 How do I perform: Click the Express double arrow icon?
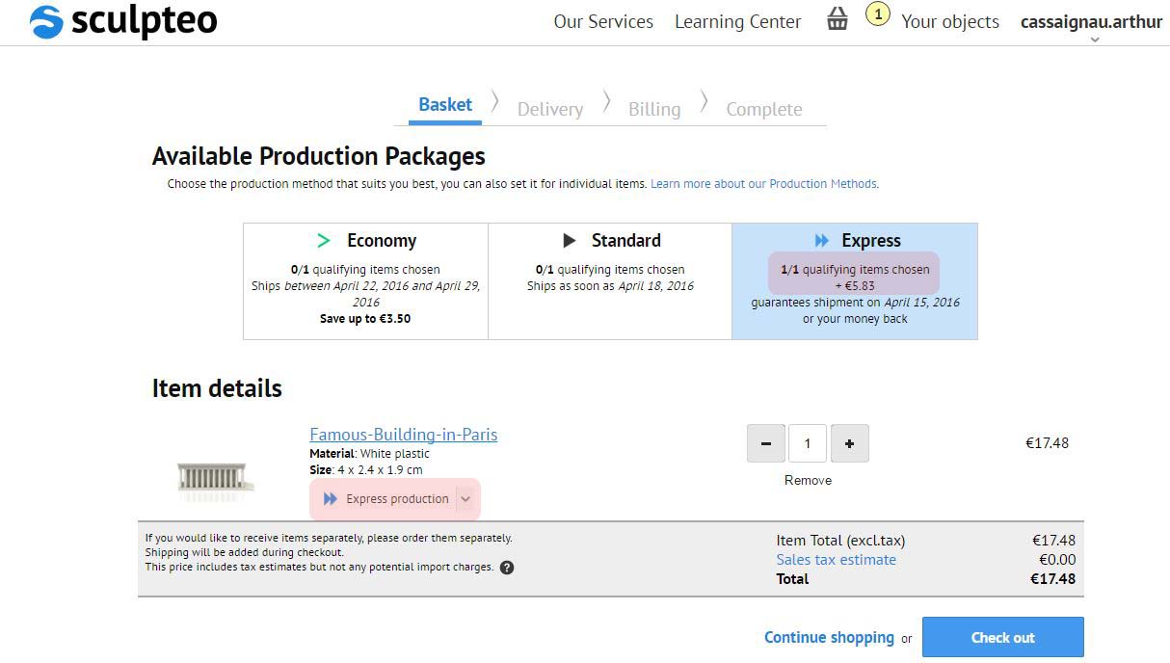[x=821, y=241]
